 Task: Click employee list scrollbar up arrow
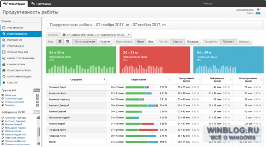(x=38, y=117)
